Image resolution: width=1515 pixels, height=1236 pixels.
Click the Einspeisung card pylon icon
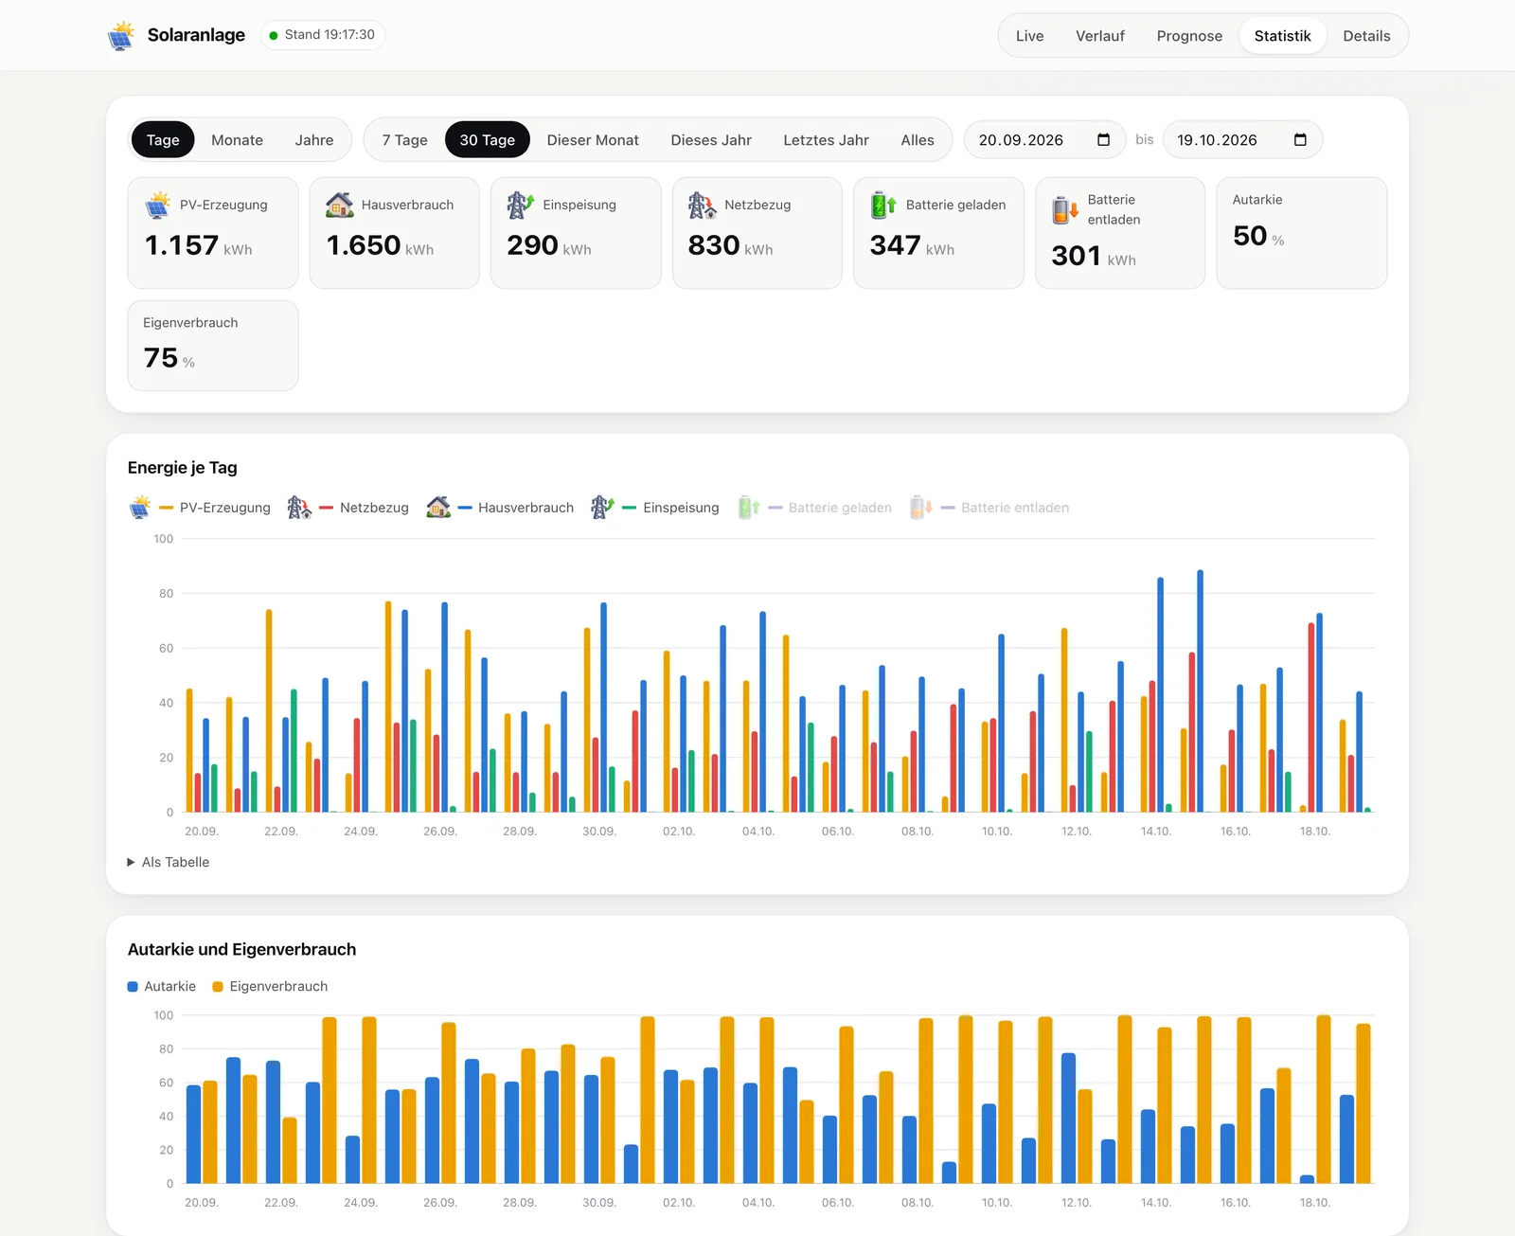(521, 205)
